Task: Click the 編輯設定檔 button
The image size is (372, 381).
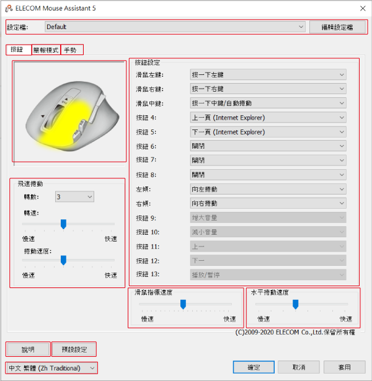Action: pos(337,27)
